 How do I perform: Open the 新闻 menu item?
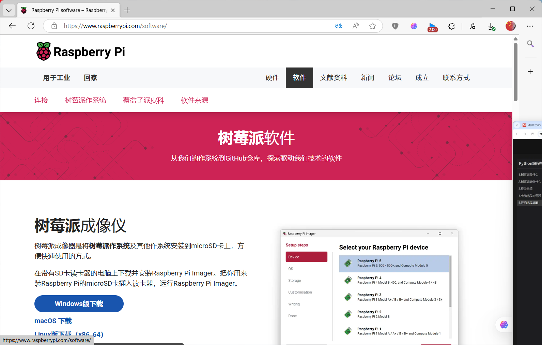pos(368,78)
